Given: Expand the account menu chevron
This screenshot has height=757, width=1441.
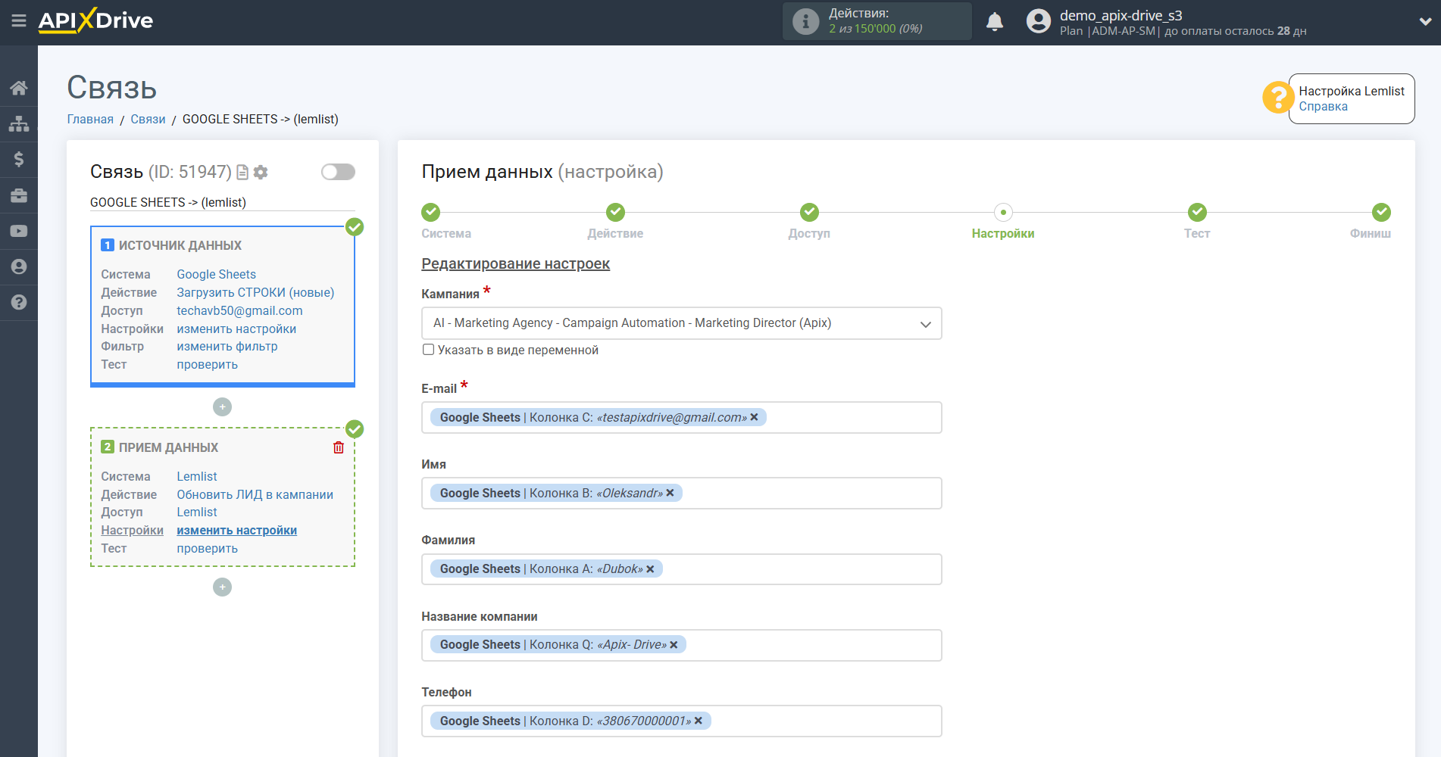Looking at the screenshot, I should click(x=1425, y=22).
